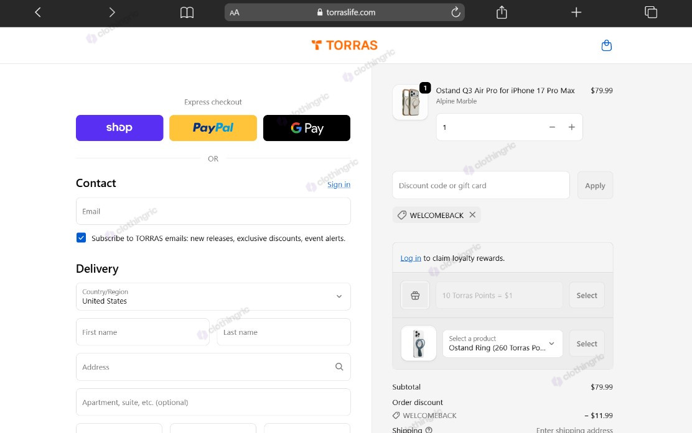This screenshot has width=692, height=433.
Task: Click the Alpine Marble variant text
Action: coord(456,101)
